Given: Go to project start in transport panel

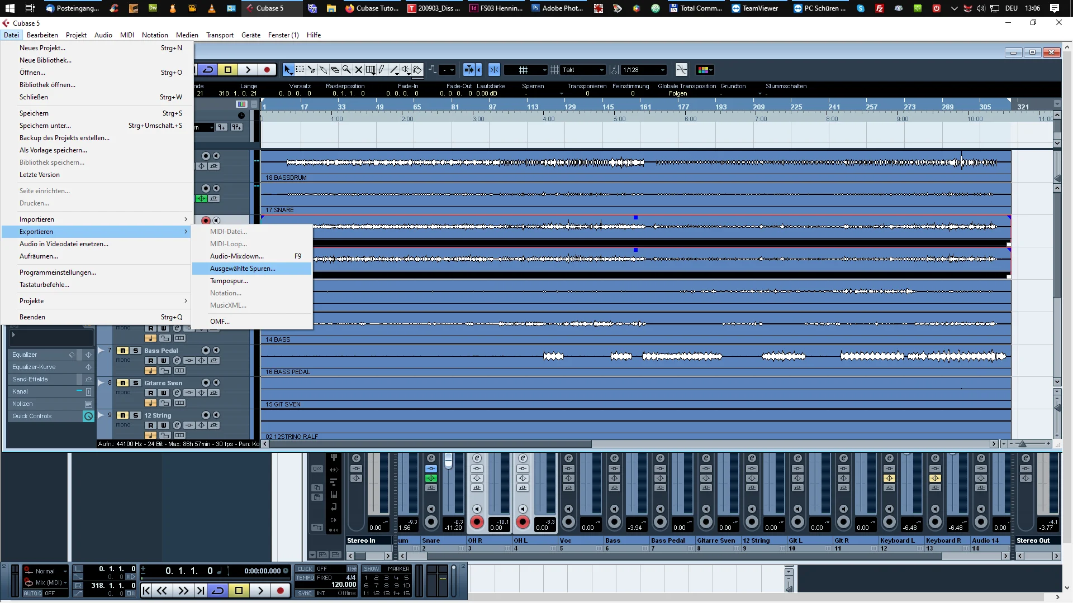Looking at the screenshot, I should pos(146,590).
